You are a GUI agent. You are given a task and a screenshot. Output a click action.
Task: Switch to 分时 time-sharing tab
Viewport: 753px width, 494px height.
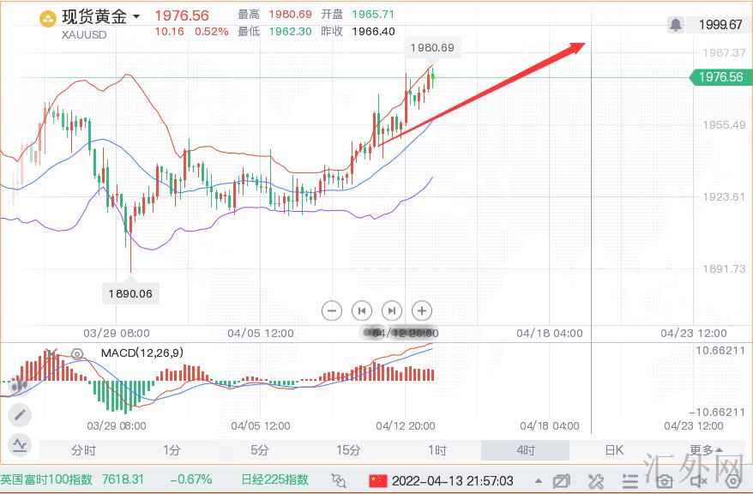coord(83,450)
